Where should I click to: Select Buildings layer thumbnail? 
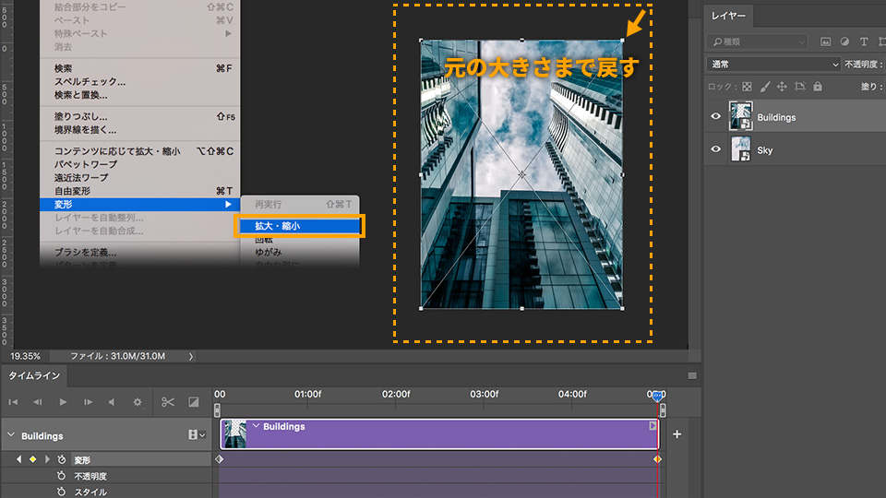point(741,116)
